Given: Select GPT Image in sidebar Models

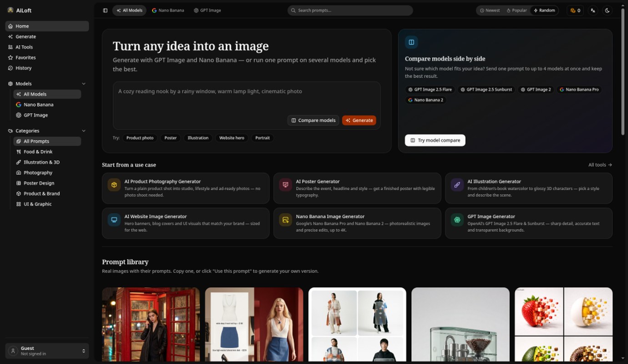Looking at the screenshot, I should click(x=47, y=115).
